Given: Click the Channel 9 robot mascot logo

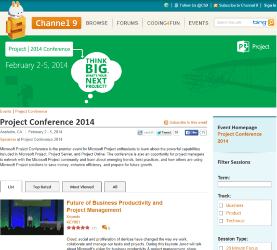Looking at the screenshot, I should (16, 20).
